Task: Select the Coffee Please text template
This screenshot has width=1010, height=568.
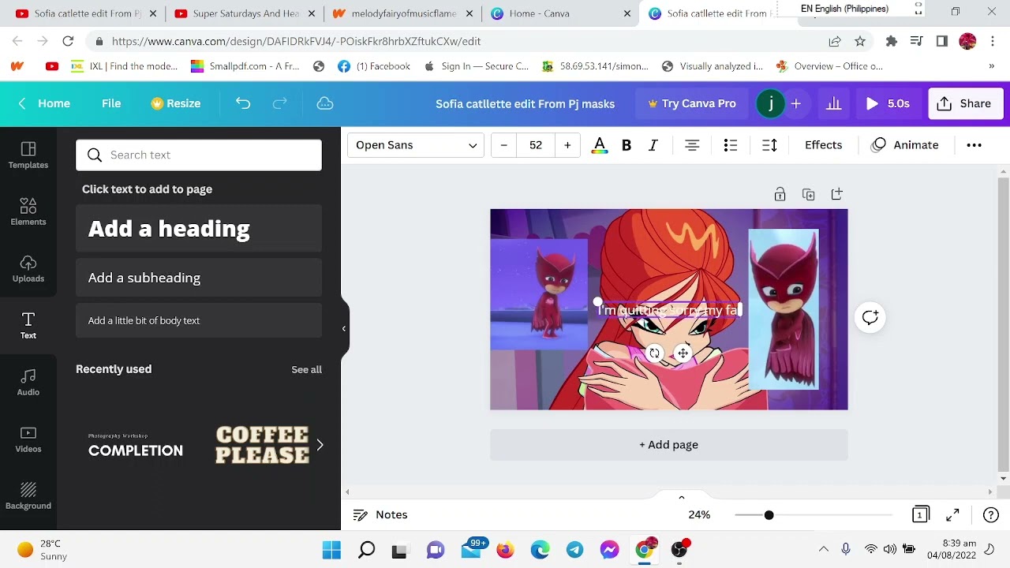Action: 262,446
